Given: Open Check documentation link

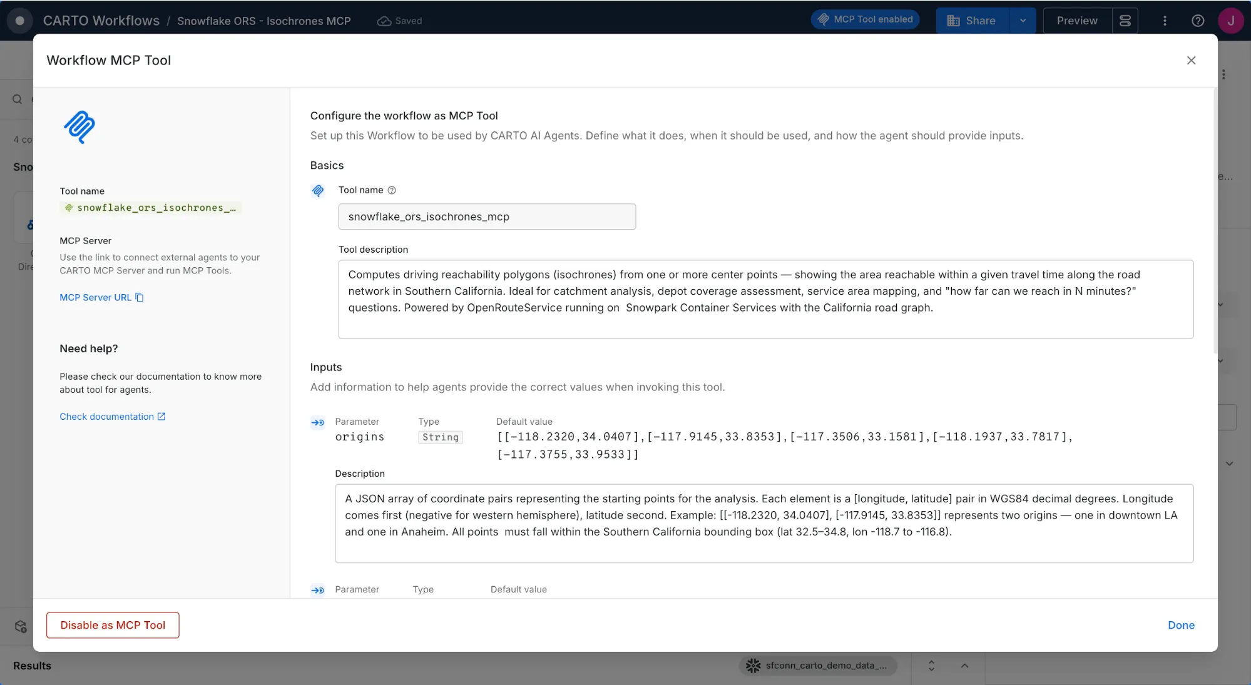Looking at the screenshot, I should click(x=113, y=417).
